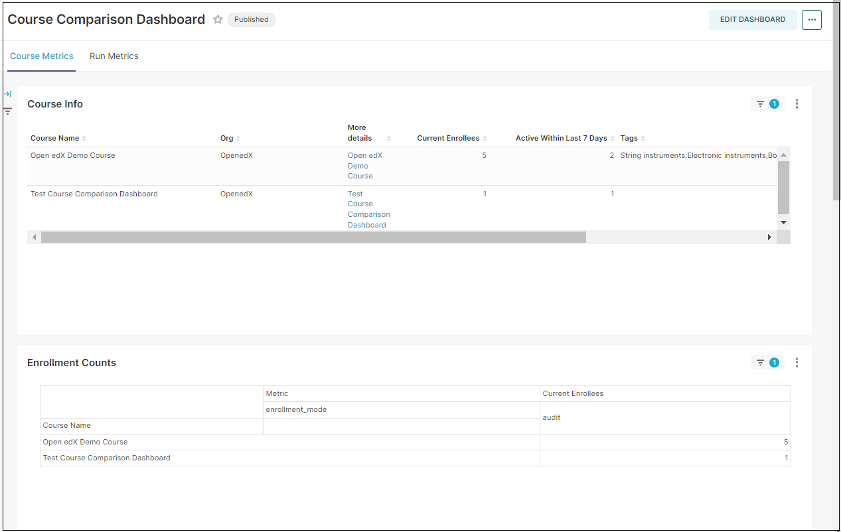Image resolution: width=841 pixels, height=532 pixels.
Task: Select the Course Metrics tab
Action: pyautogui.click(x=41, y=56)
